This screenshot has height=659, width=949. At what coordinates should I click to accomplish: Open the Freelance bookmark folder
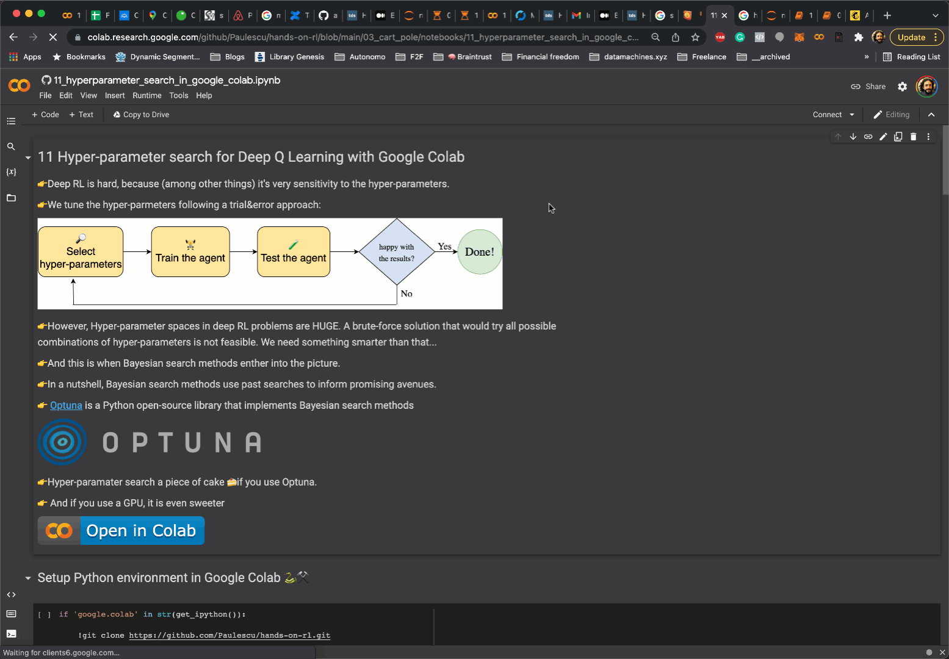point(702,57)
